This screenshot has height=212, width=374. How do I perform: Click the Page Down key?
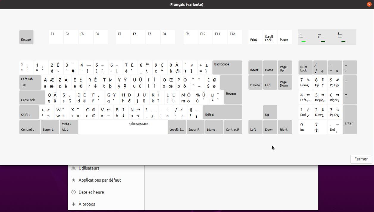coord(285,82)
